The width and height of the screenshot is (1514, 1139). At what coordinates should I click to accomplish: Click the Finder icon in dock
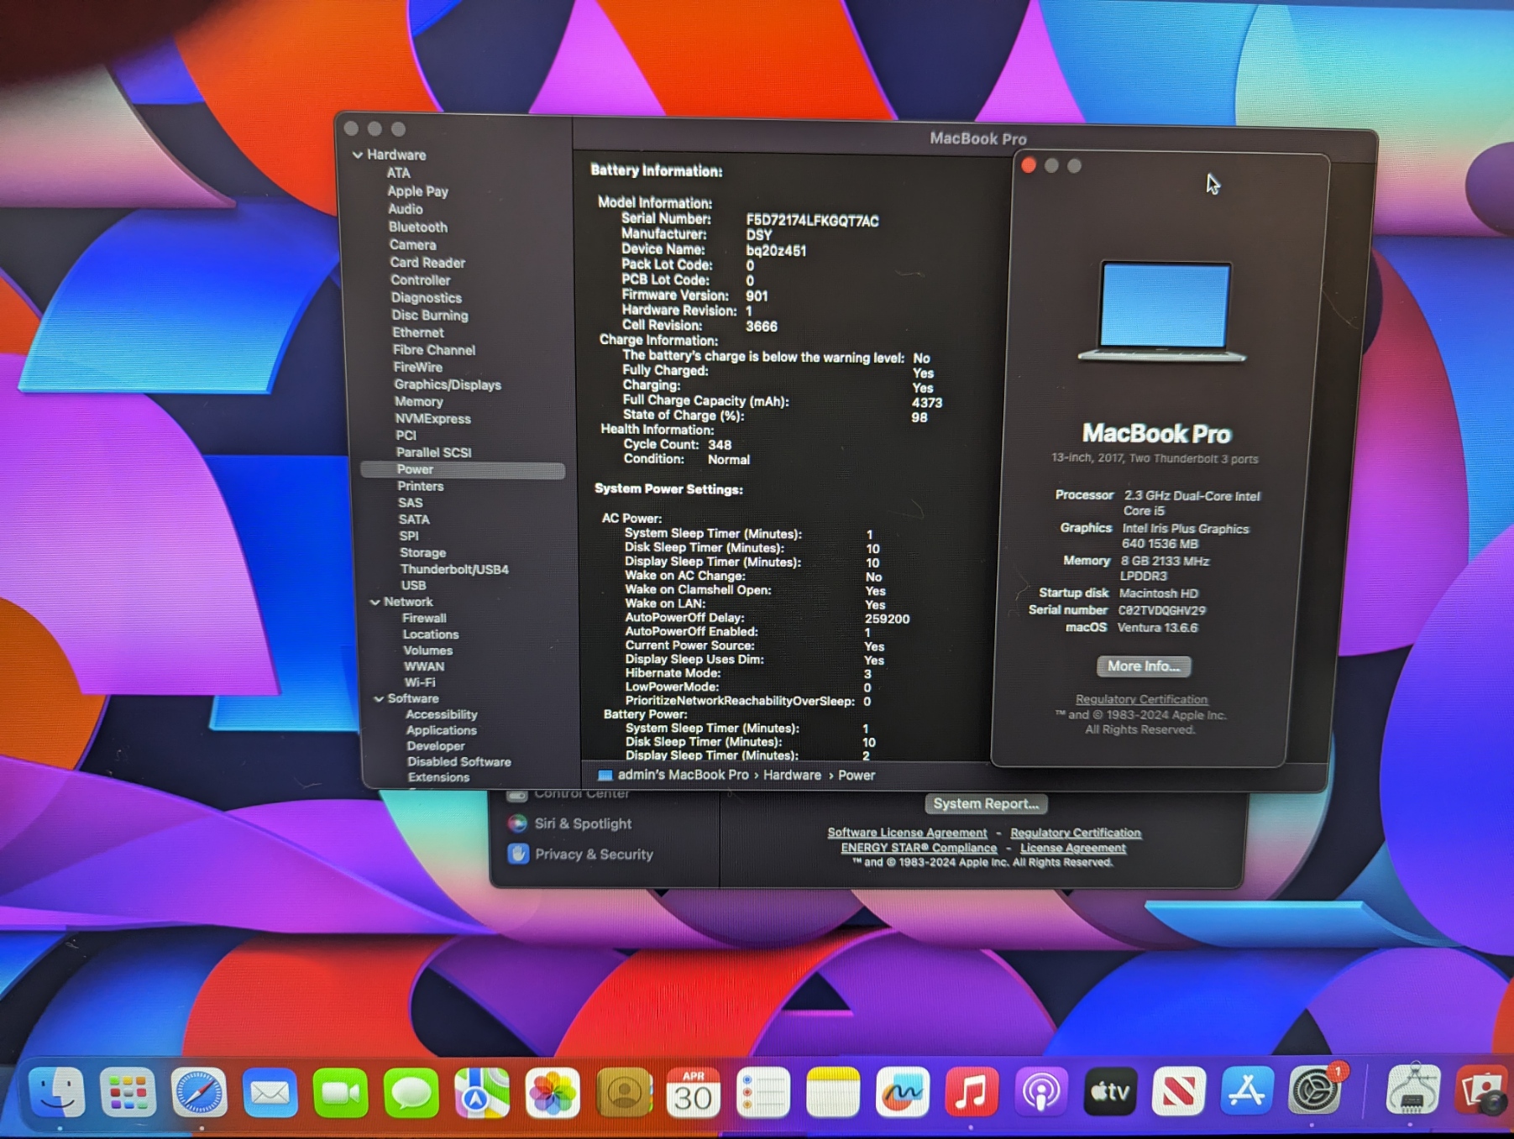[57, 1093]
